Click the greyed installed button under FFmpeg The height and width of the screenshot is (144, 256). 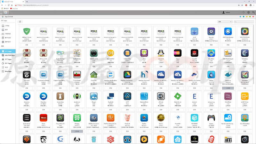click(x=77, y=131)
